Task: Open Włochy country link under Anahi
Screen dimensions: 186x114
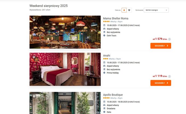Action: click(112, 59)
